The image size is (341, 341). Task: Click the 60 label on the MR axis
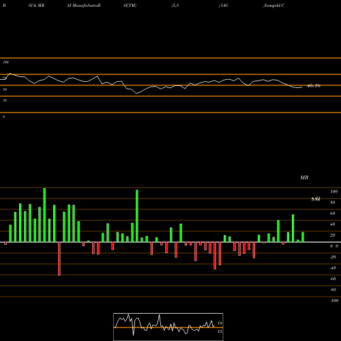pyautogui.click(x=333, y=213)
